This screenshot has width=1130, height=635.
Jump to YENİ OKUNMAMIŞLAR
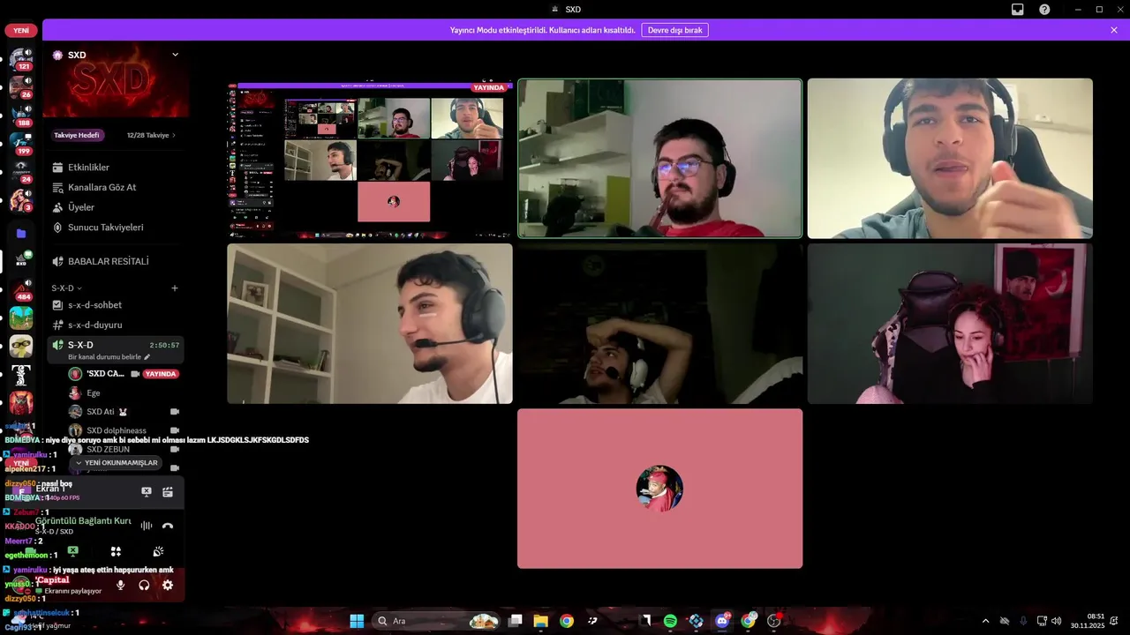[116, 463]
